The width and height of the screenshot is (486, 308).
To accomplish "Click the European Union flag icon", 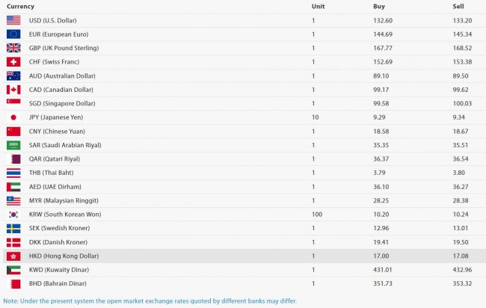I will [x=13, y=34].
